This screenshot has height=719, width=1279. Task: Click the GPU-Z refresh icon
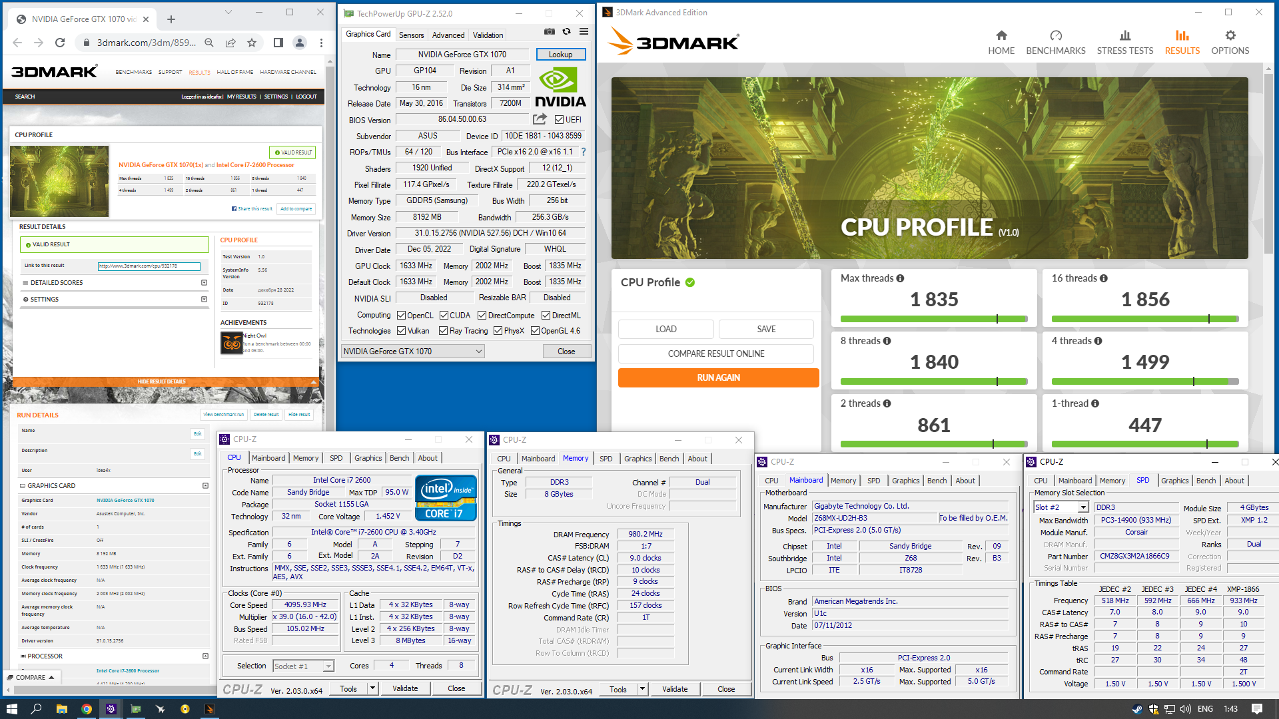click(566, 31)
